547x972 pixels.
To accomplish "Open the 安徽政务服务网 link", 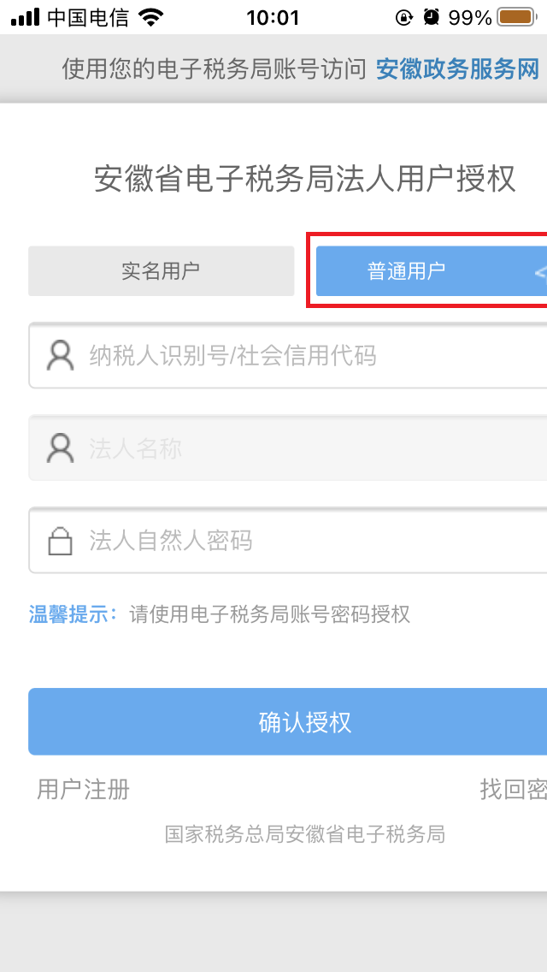I will pos(458,70).
